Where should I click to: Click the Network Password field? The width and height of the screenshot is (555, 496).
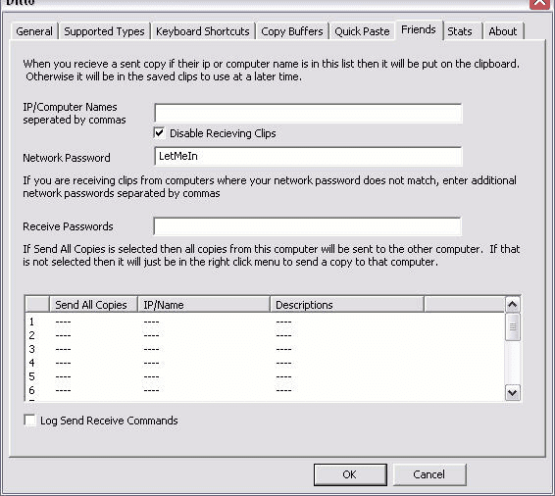pos(308,156)
